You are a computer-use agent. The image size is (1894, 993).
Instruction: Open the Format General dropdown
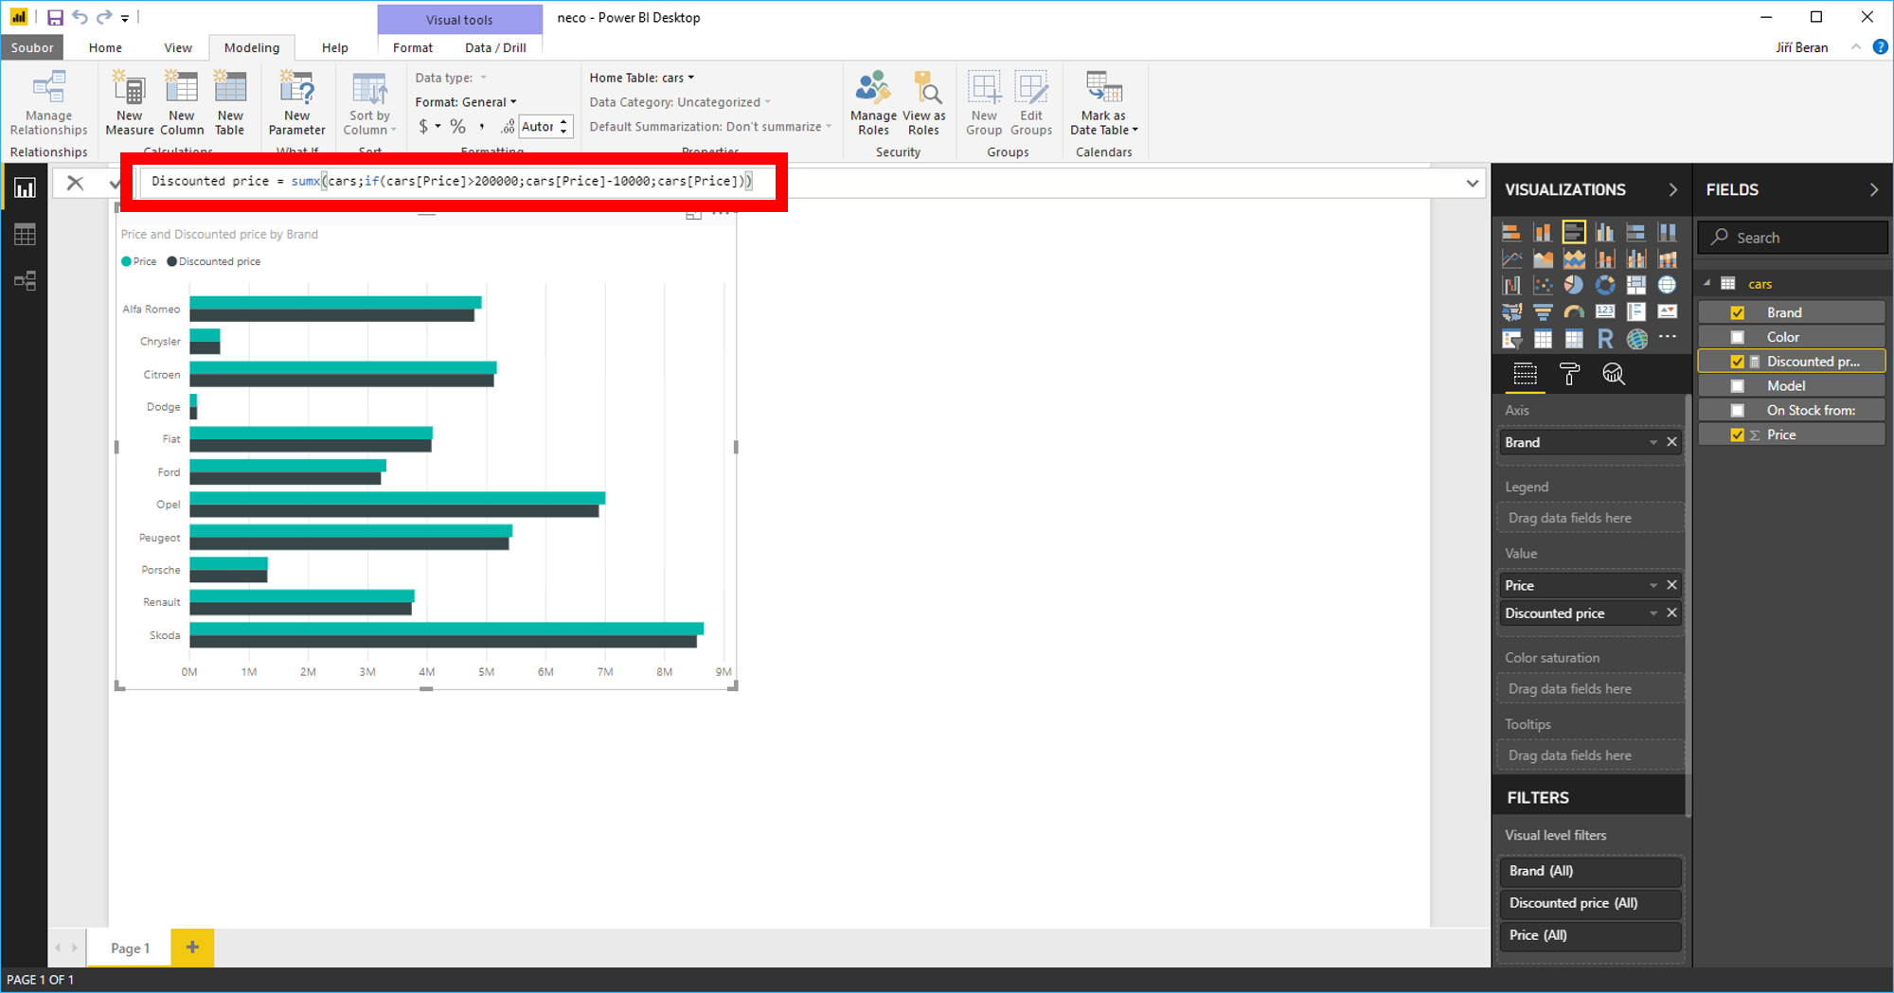pyautogui.click(x=466, y=102)
